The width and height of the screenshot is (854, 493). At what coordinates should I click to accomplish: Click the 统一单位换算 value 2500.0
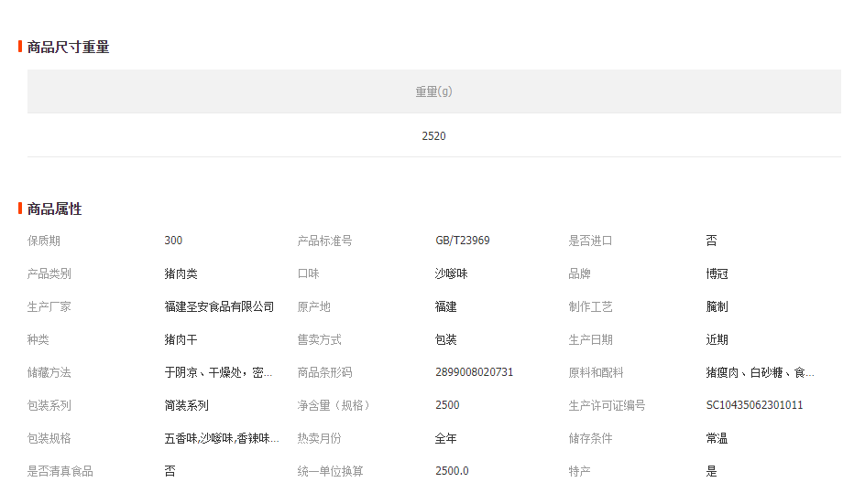pyautogui.click(x=452, y=471)
